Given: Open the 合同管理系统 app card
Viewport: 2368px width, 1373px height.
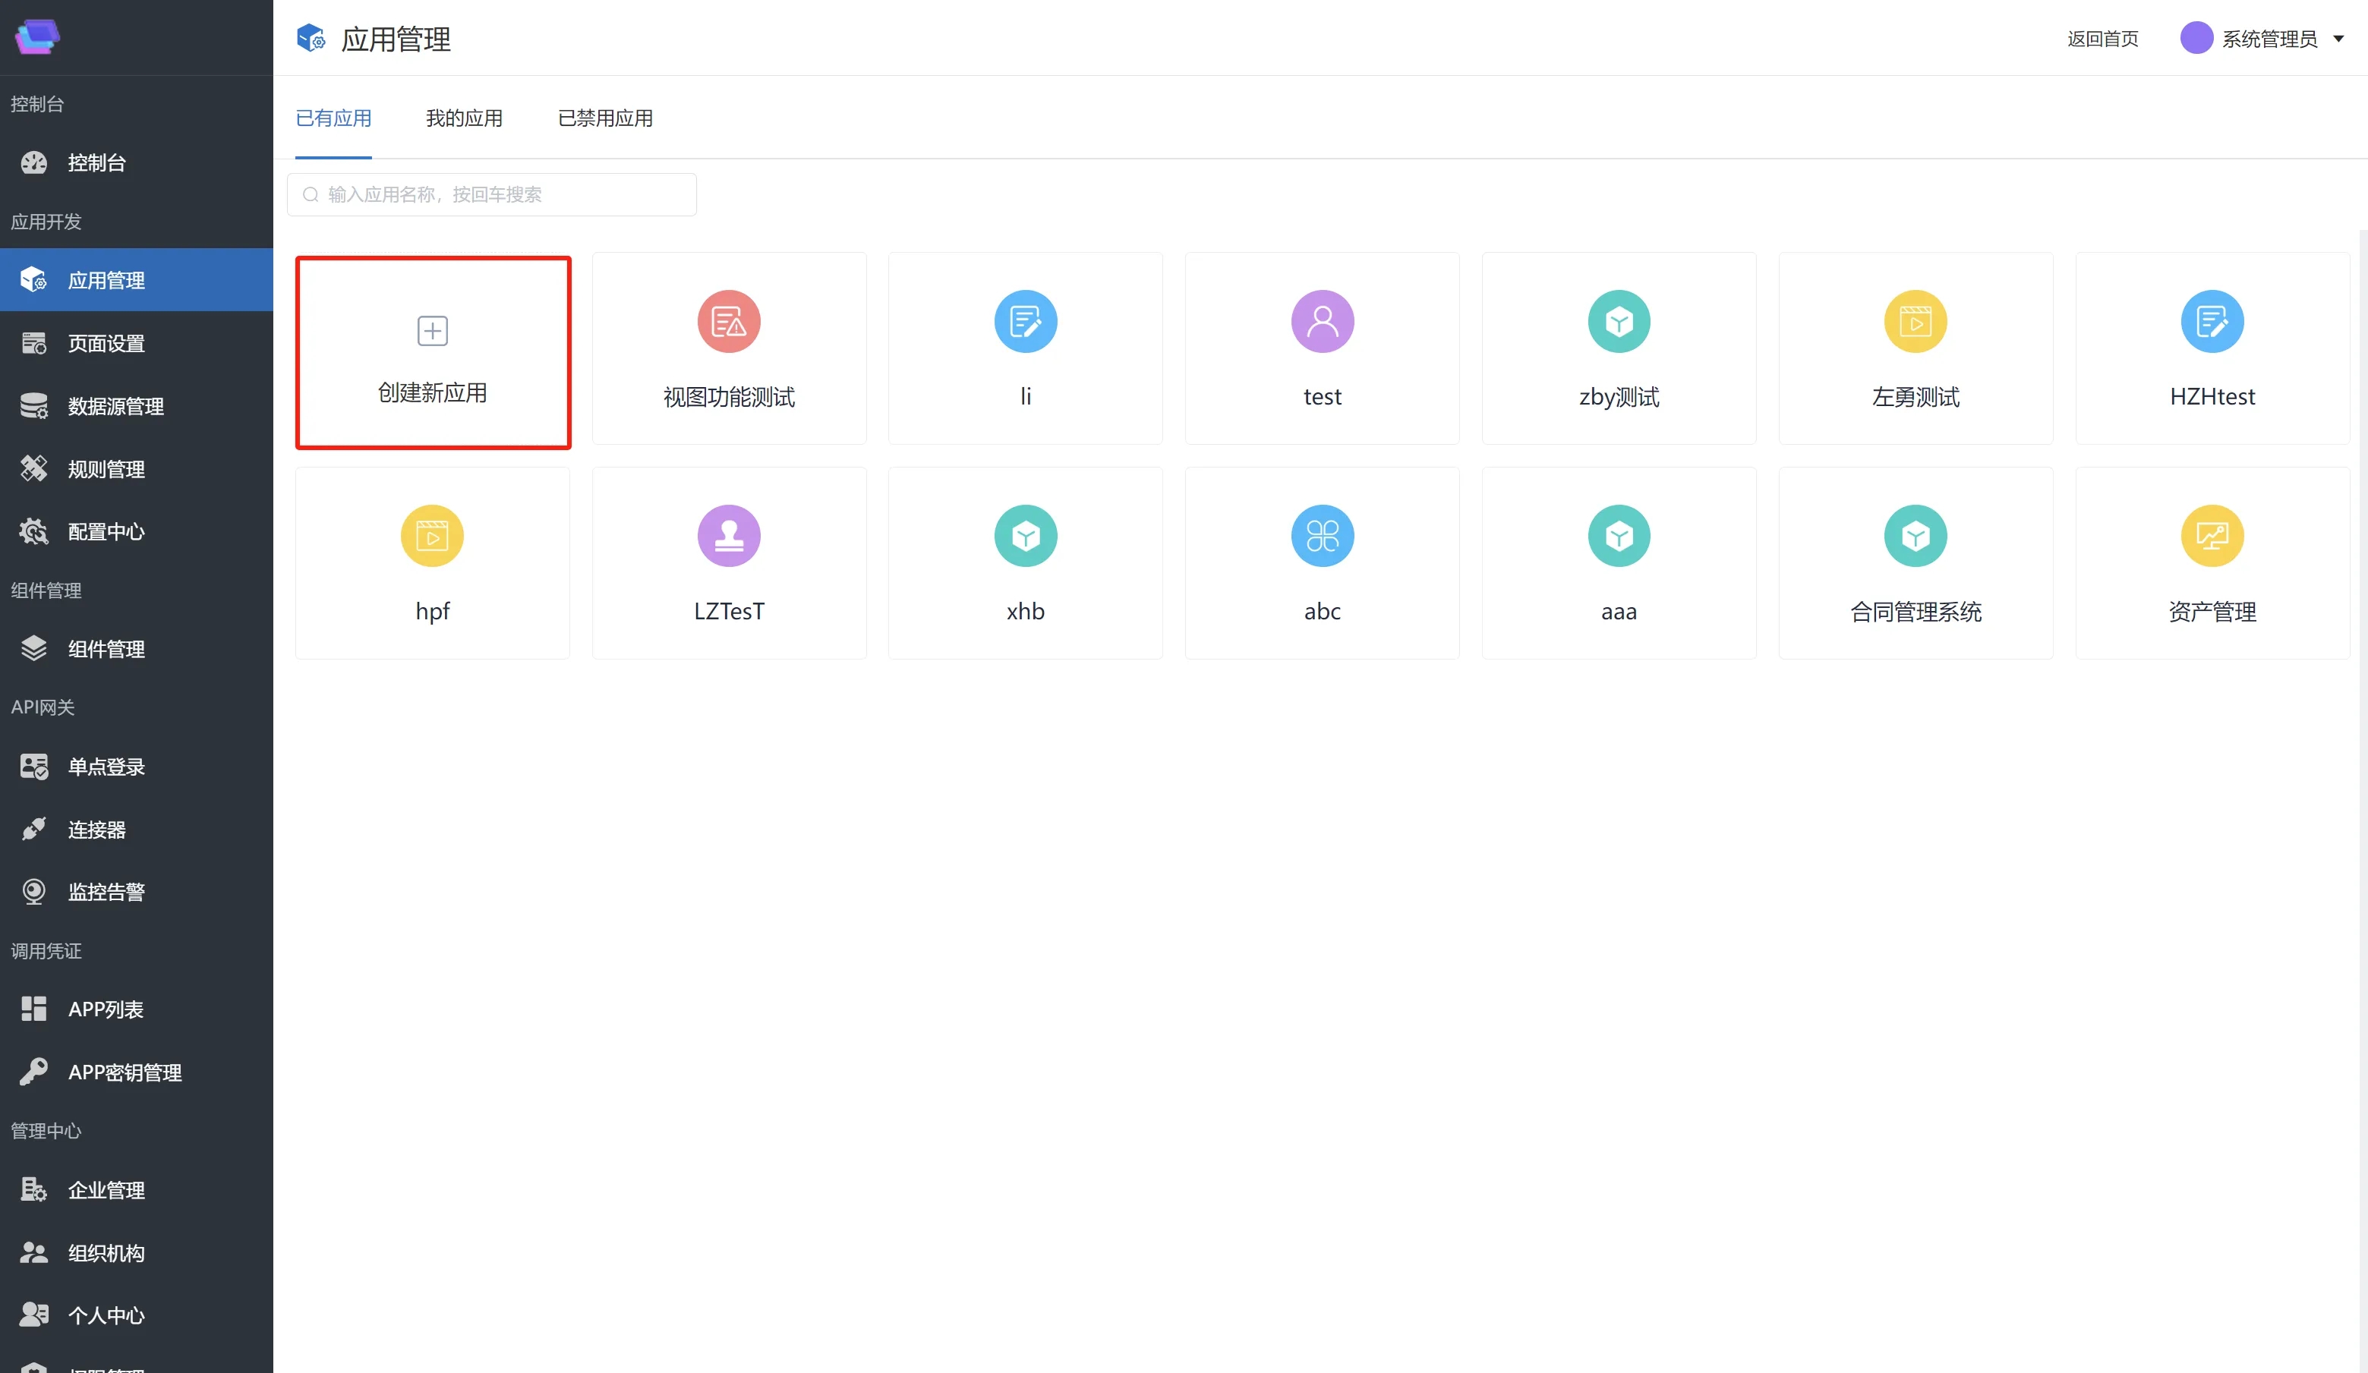Looking at the screenshot, I should pos(1915,563).
